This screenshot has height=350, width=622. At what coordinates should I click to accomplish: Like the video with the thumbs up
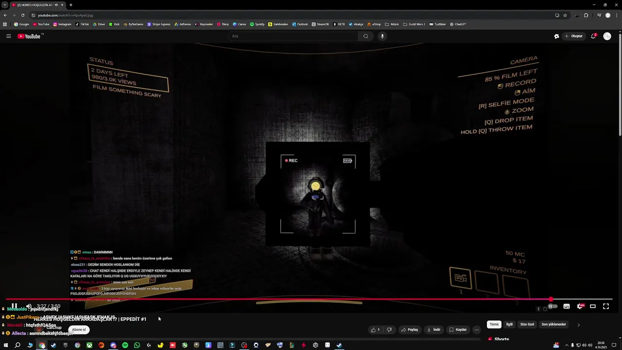pos(375,330)
